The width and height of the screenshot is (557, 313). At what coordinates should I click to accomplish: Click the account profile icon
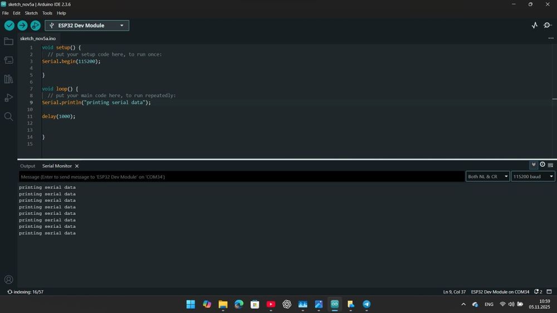(8, 280)
